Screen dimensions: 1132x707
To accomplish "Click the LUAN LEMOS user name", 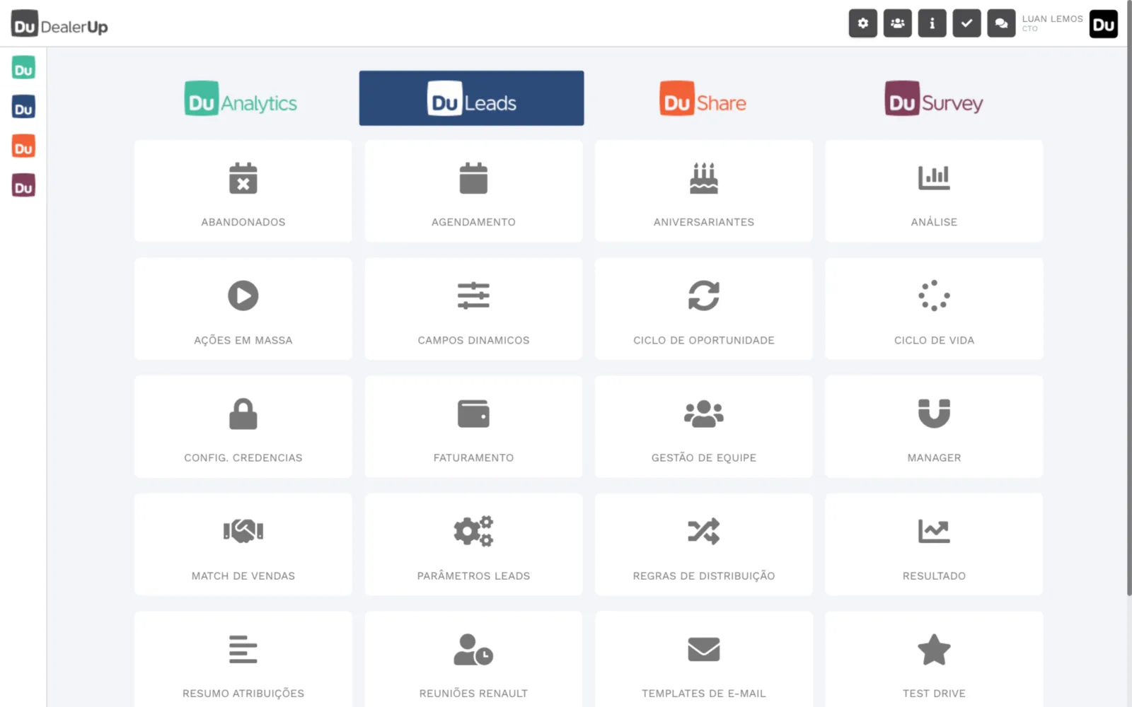I will tap(1052, 19).
